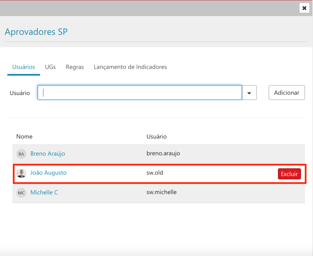Select the breno.araujo username text
Viewport: 313px width, 256px height.
(x=163, y=153)
